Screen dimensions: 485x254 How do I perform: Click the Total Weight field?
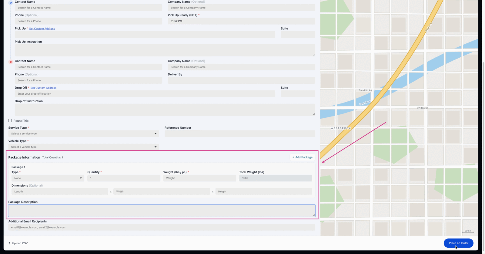(276, 178)
